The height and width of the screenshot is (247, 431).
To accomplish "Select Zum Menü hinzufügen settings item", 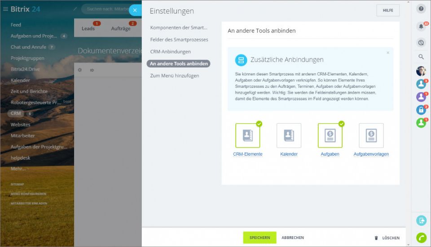I will tap(174, 76).
